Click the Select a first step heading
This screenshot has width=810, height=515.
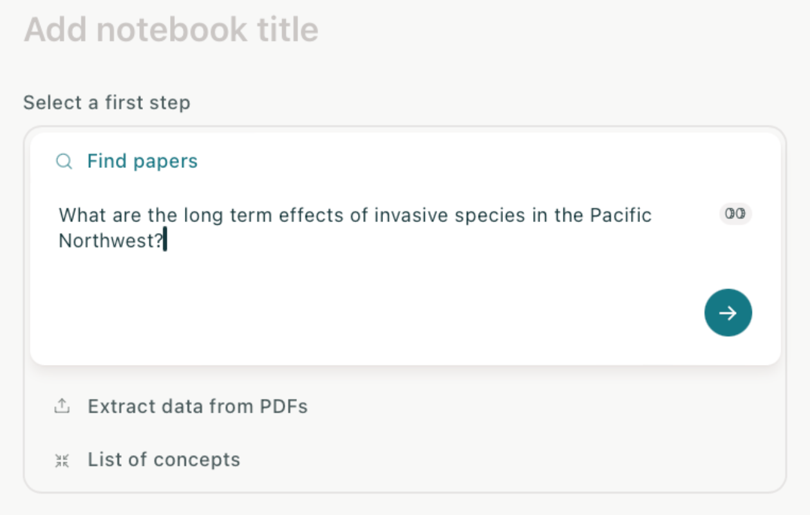tap(107, 102)
